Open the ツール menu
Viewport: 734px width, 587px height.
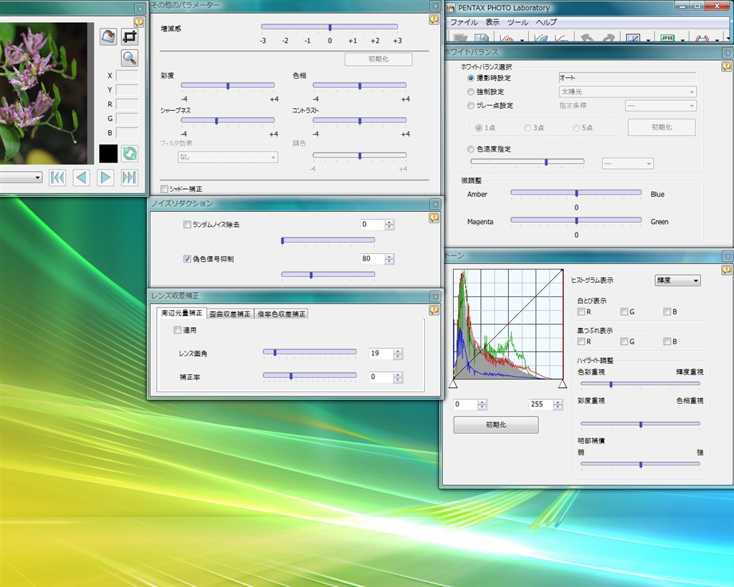click(518, 22)
